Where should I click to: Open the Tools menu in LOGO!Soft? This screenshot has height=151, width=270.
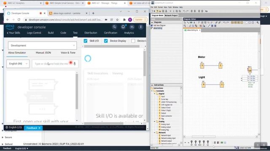(170, 8)
